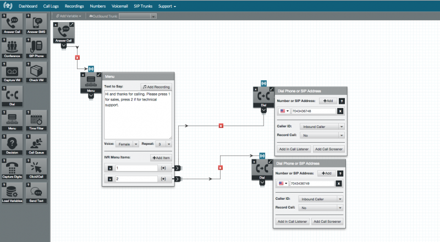The width and height of the screenshot is (440, 242).
Task: Click +Add in upper Dial panel
Action: point(328,101)
